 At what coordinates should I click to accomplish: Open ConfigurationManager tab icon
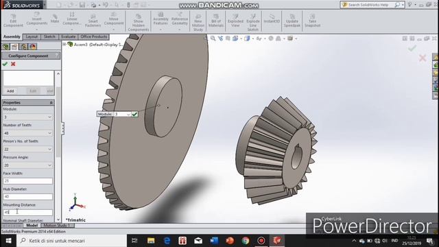pos(23,47)
